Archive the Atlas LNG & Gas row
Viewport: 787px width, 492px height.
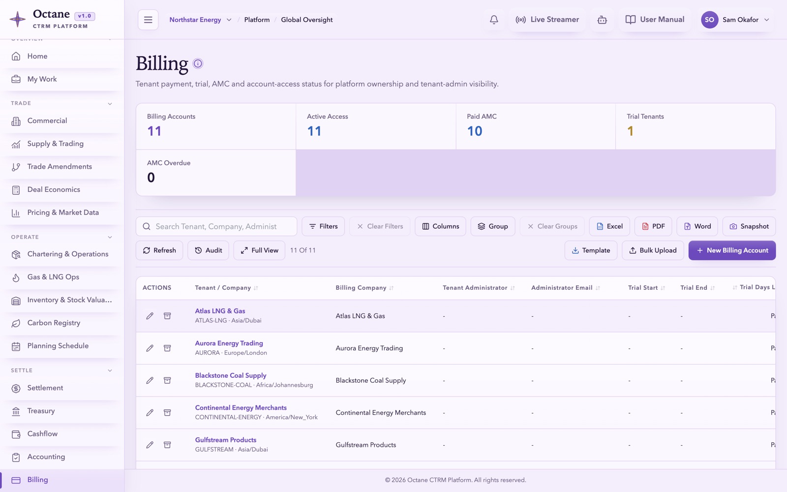(167, 316)
